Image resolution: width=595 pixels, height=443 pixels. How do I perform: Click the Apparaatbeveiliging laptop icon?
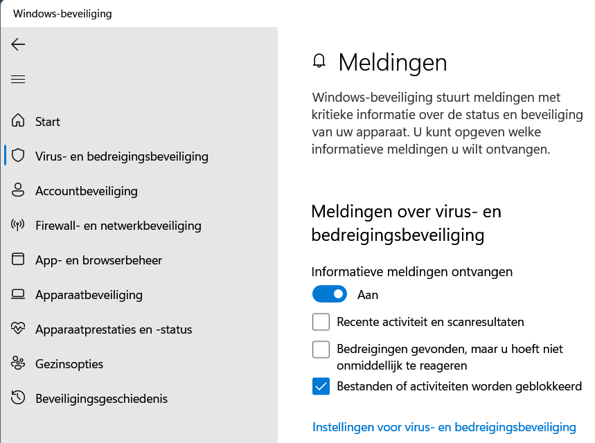coord(19,294)
